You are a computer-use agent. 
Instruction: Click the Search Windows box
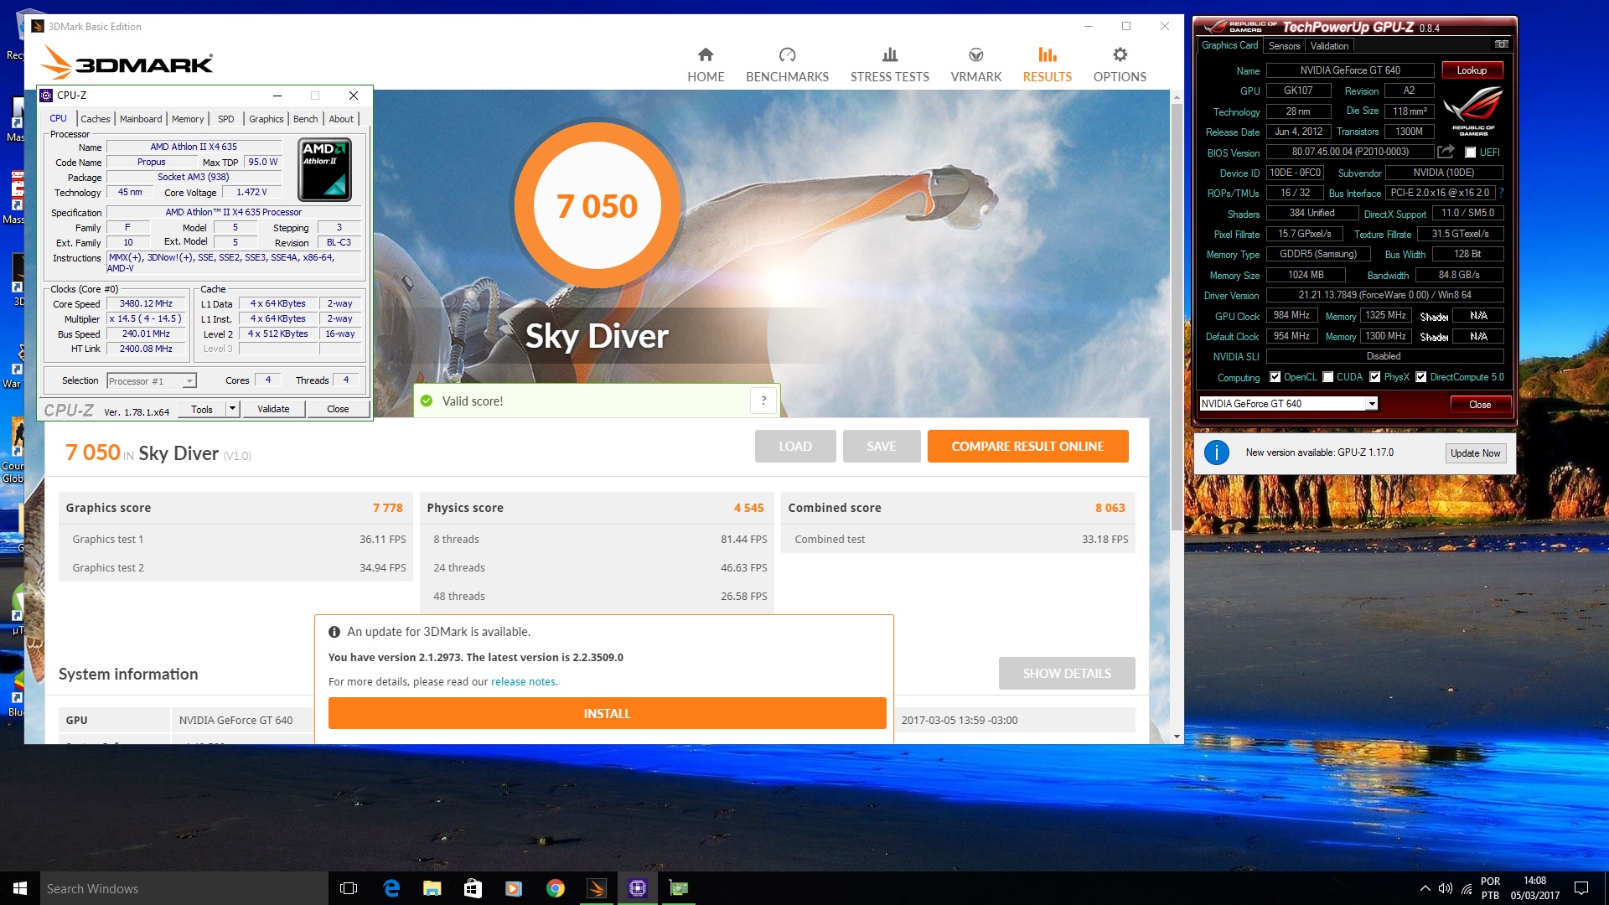184,888
